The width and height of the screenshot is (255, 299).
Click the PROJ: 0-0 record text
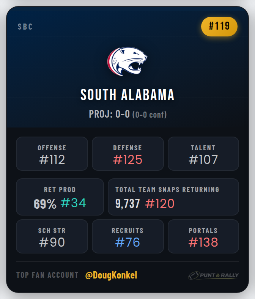click(x=109, y=114)
